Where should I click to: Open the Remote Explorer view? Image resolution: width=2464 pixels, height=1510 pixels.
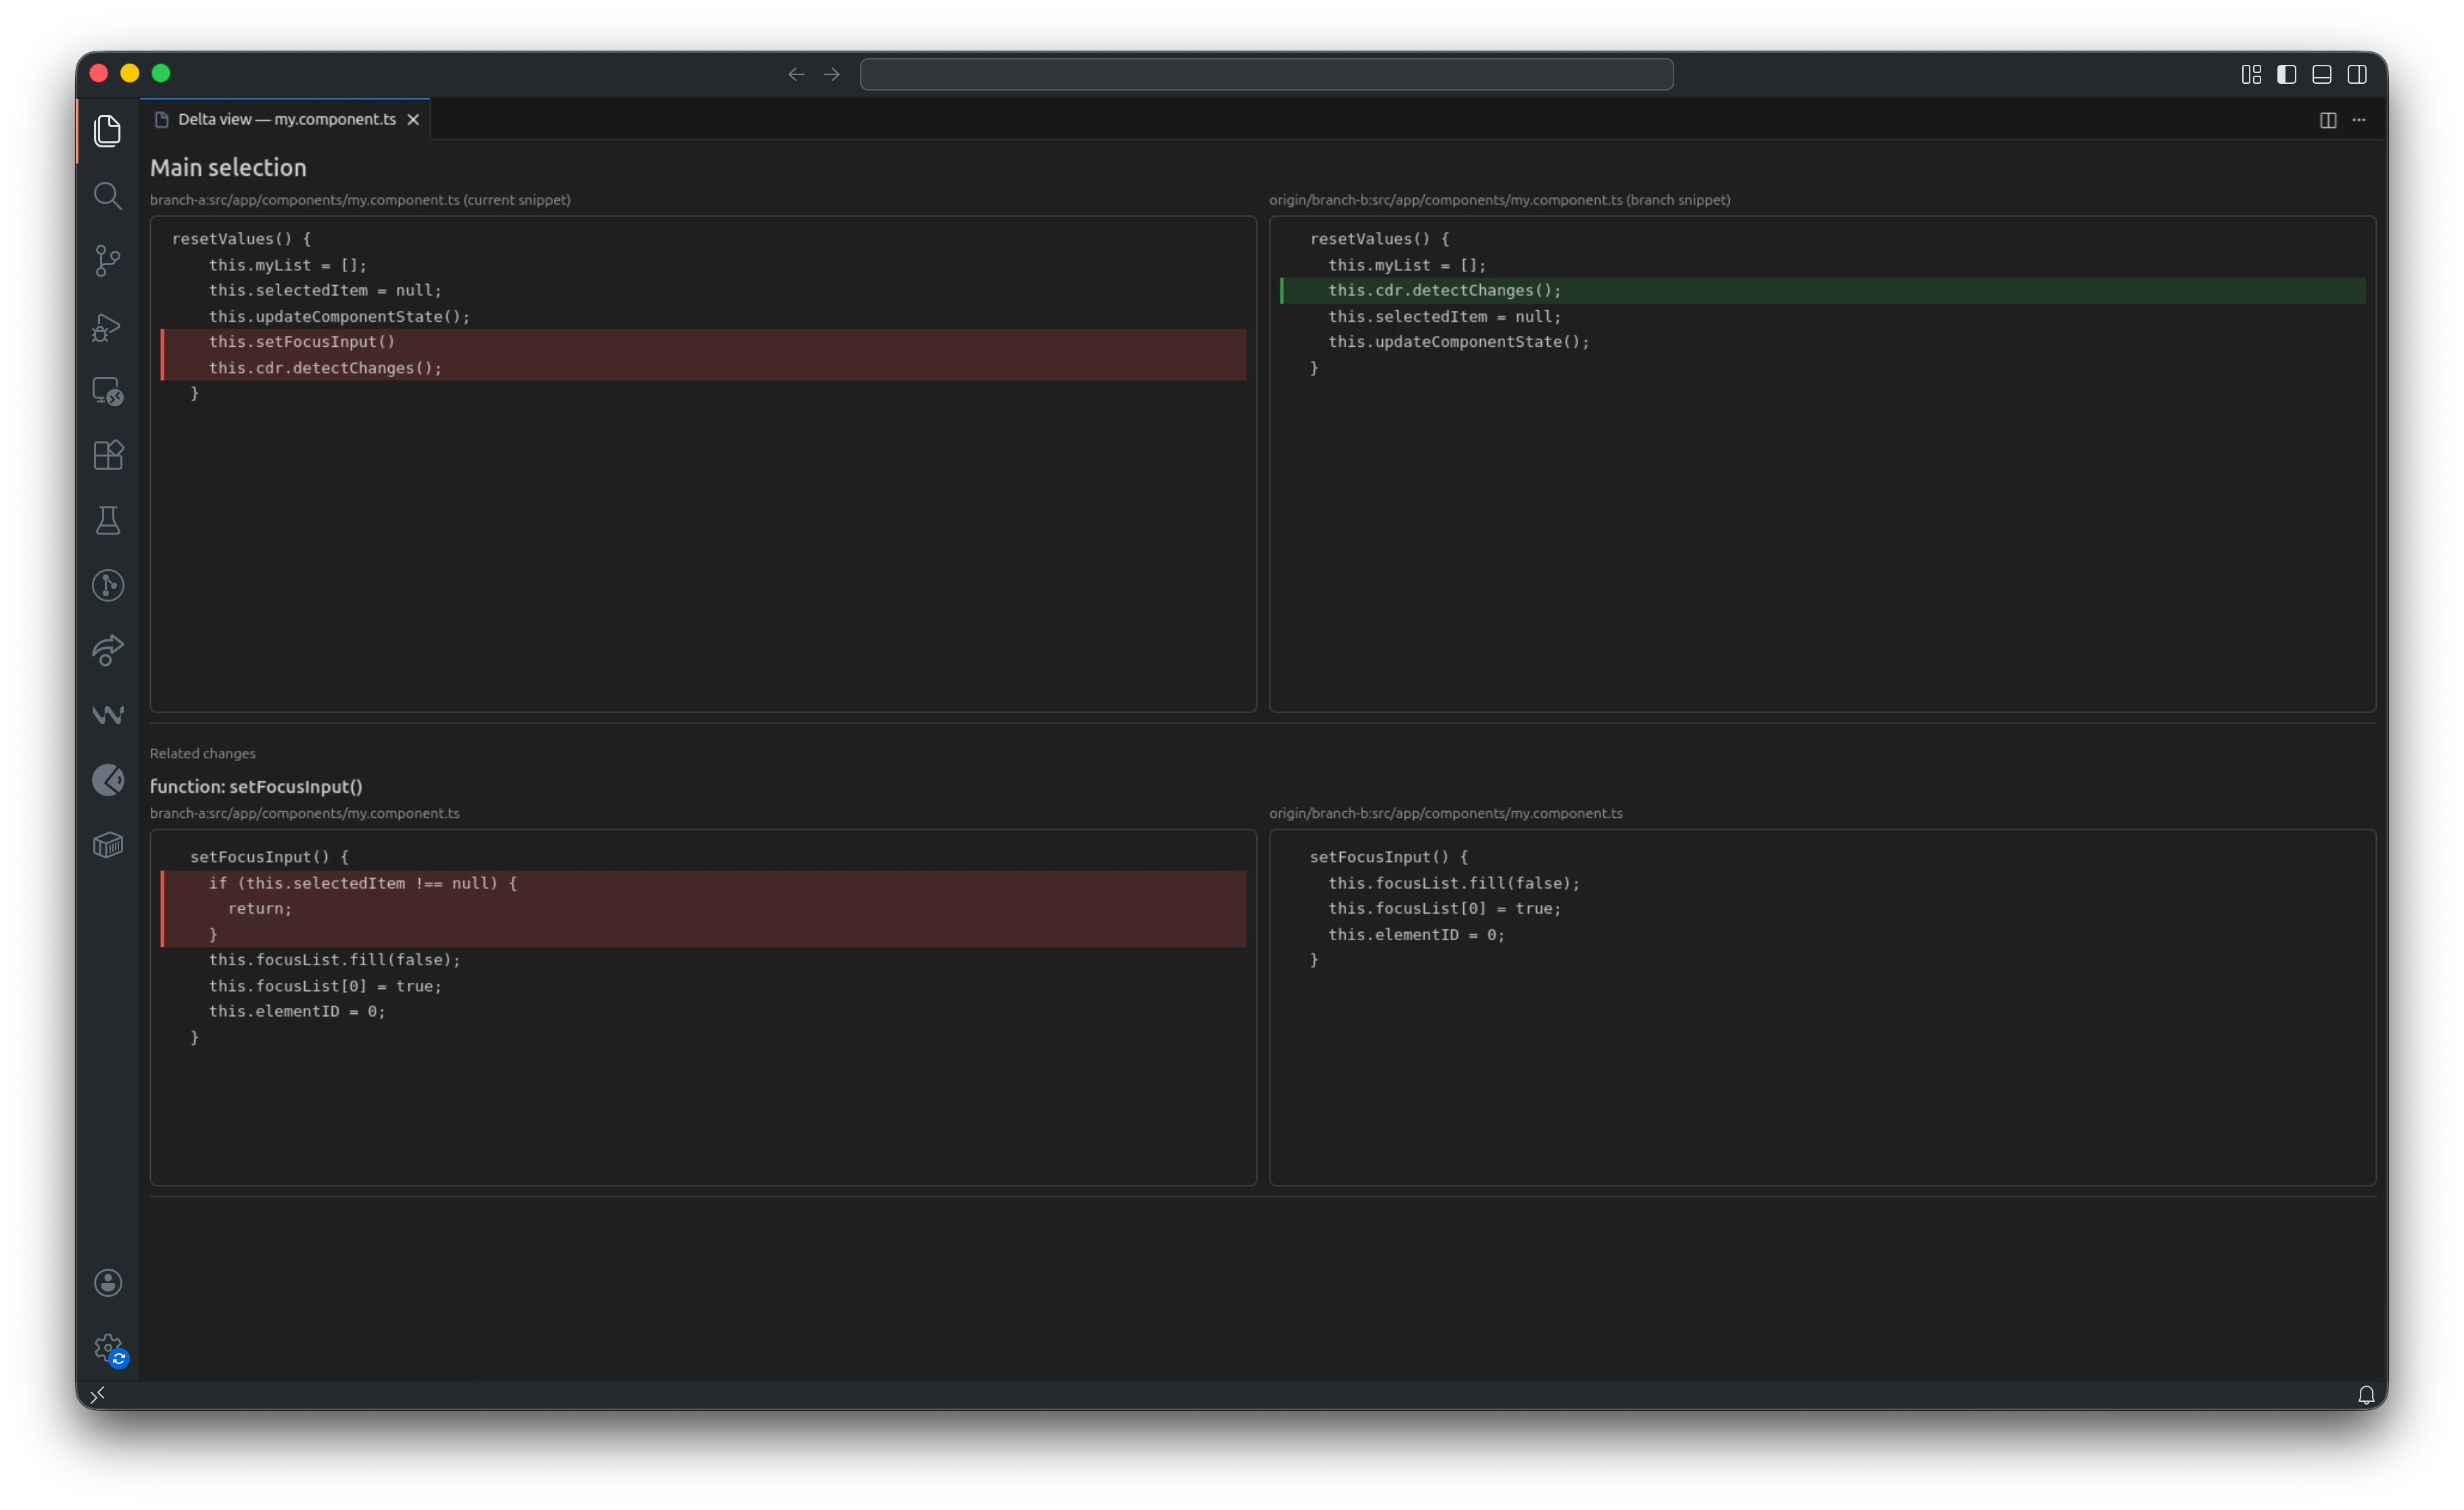[108, 392]
